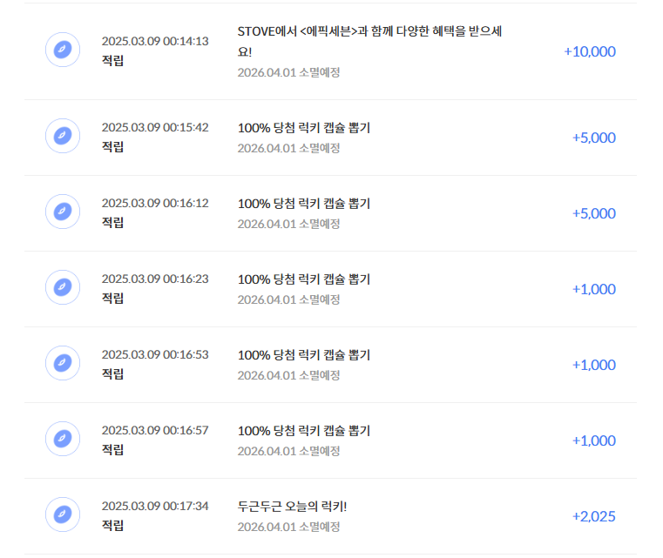Click the coin icon for the 00:14:13 entry
Viewport: 663px width, 558px height.
pyautogui.click(x=63, y=50)
